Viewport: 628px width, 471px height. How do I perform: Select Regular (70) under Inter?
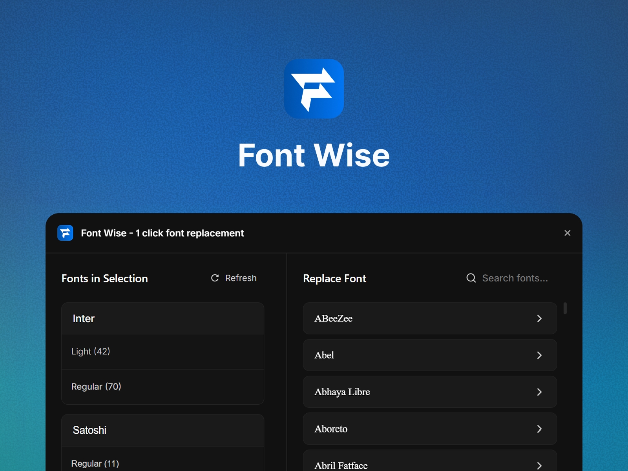tap(162, 387)
